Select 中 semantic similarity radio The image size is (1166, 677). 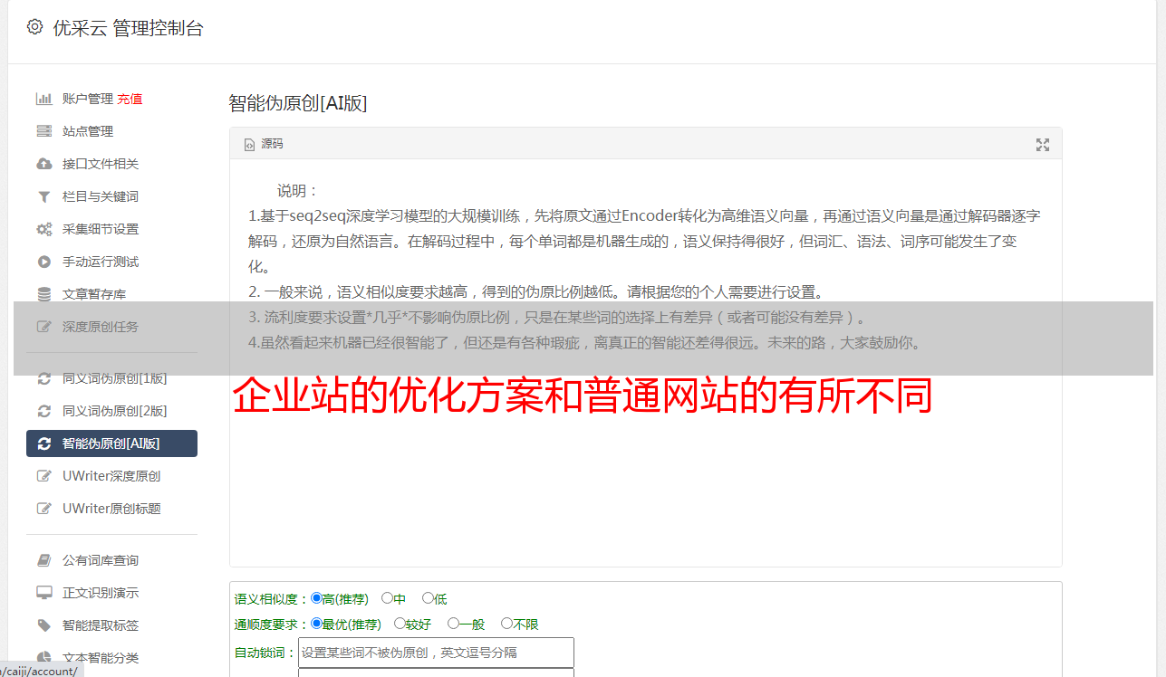[387, 598]
